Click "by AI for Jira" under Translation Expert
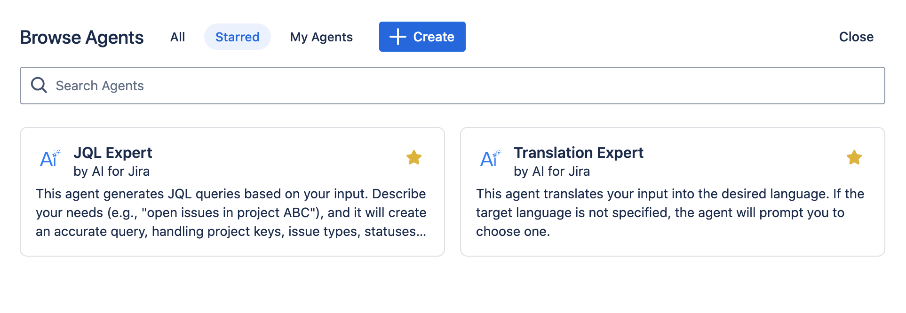This screenshot has width=906, height=313. (x=552, y=172)
